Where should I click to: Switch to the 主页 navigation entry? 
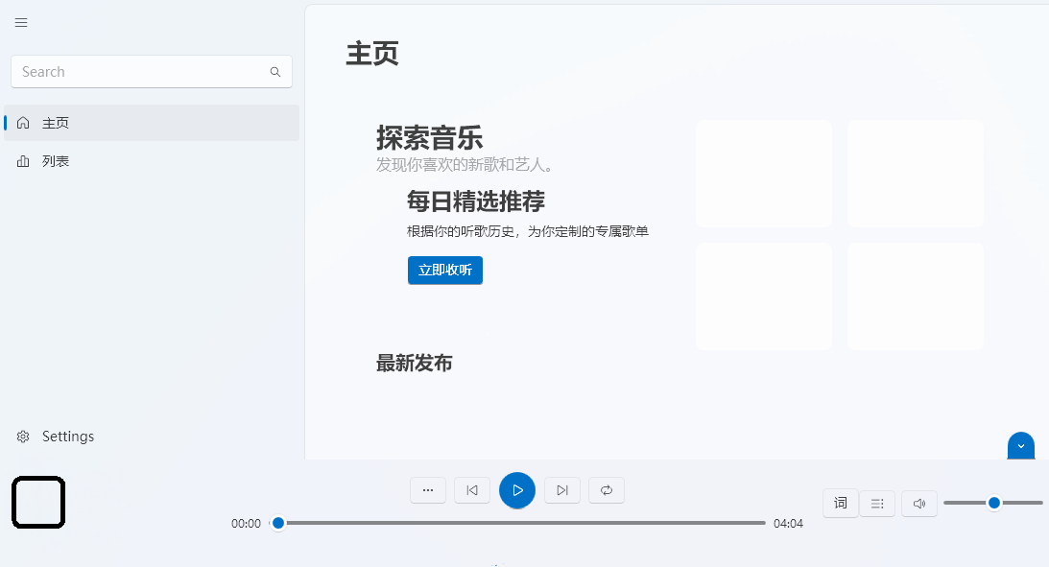pos(53,123)
